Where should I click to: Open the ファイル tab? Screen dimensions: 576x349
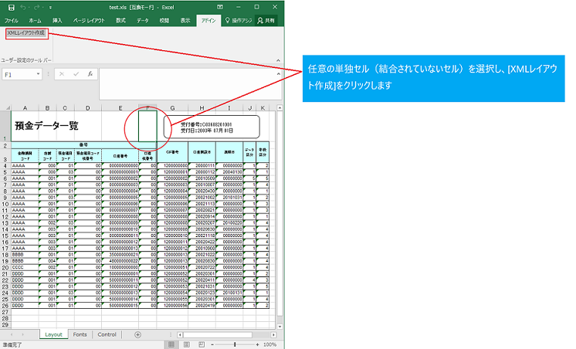(12, 21)
